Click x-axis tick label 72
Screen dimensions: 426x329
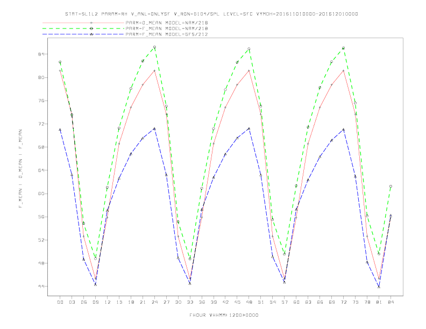tap(344, 302)
